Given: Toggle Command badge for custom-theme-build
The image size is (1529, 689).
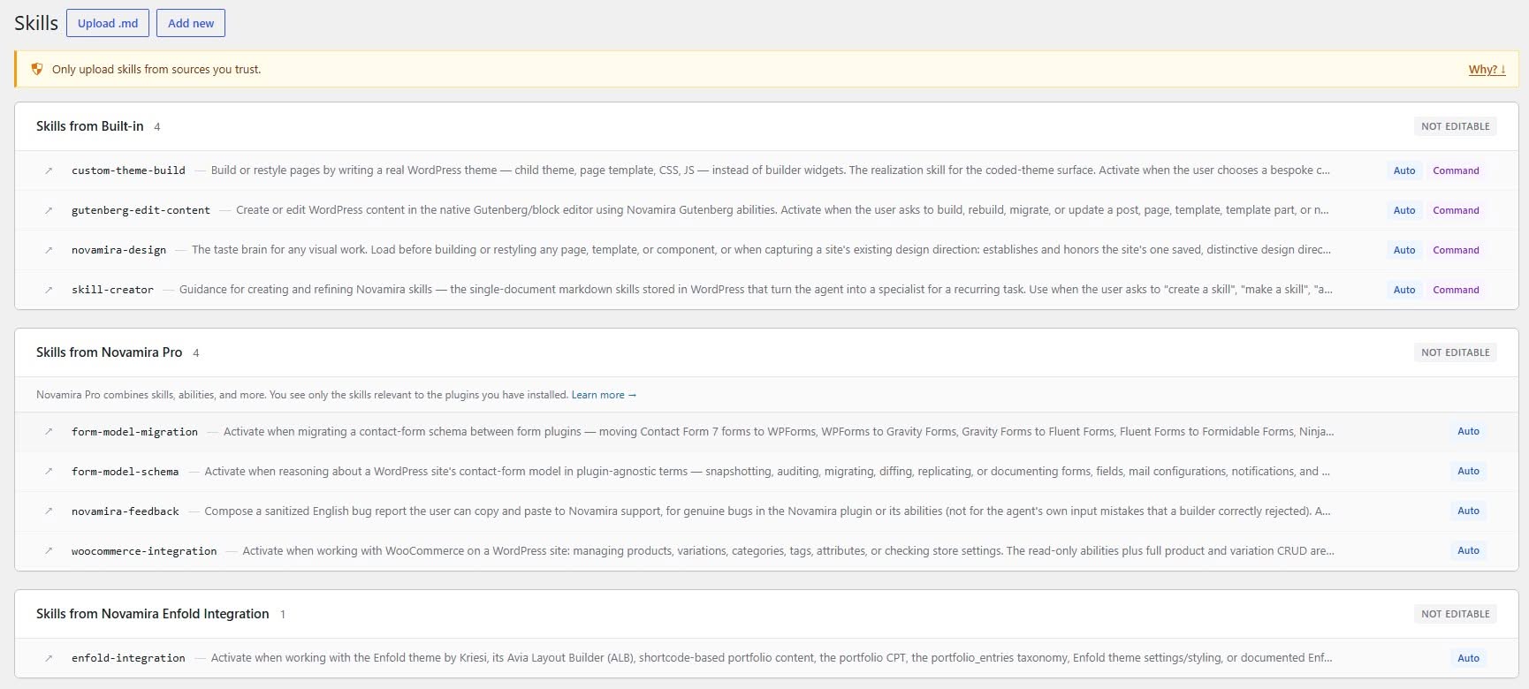Looking at the screenshot, I should (1456, 170).
